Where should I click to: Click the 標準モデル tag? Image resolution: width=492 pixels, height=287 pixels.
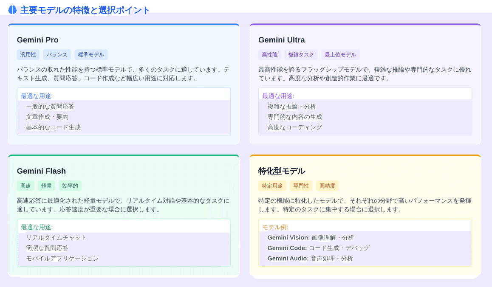point(91,55)
